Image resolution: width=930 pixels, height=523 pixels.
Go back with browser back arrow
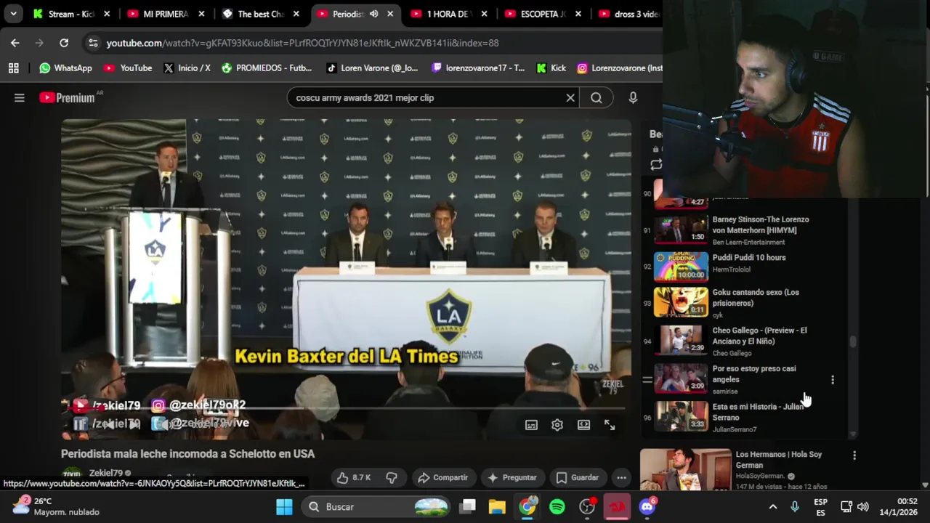(x=15, y=43)
